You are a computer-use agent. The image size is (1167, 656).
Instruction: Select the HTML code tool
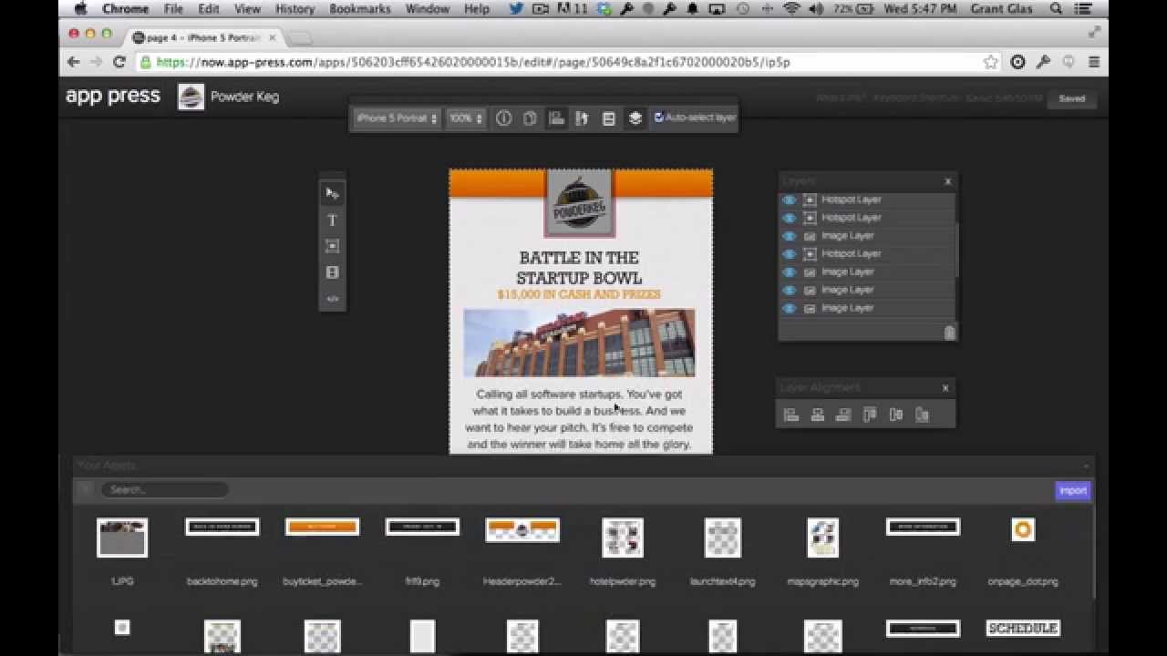coord(332,299)
